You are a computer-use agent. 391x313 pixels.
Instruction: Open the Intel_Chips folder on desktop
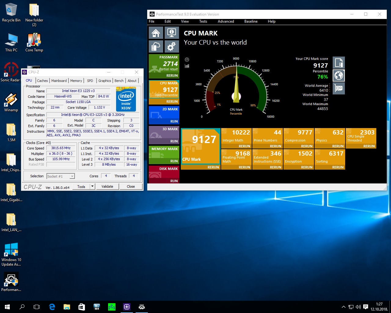tap(11, 162)
